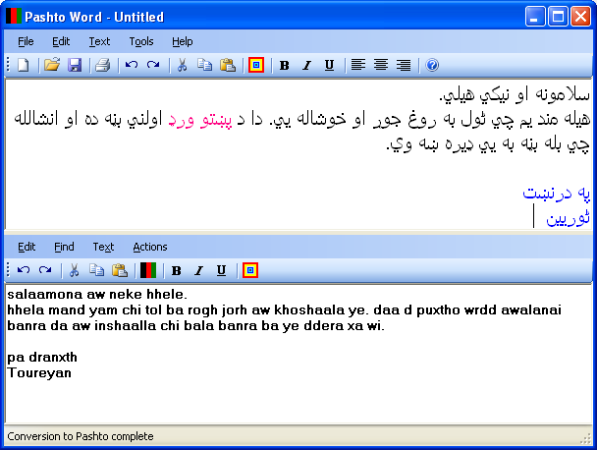Paste clipboard in the lower toolbar
The width and height of the screenshot is (597, 450).
[x=120, y=270]
